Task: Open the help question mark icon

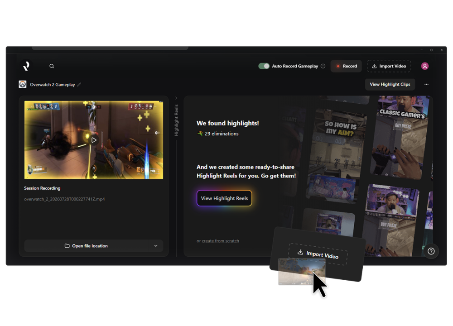Action: click(x=431, y=251)
